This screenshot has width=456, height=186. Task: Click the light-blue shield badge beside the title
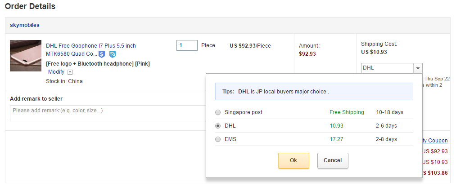[113, 54]
